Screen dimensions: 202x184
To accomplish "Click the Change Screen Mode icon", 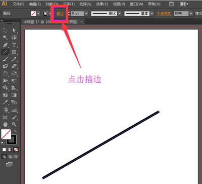I will 9,164.
